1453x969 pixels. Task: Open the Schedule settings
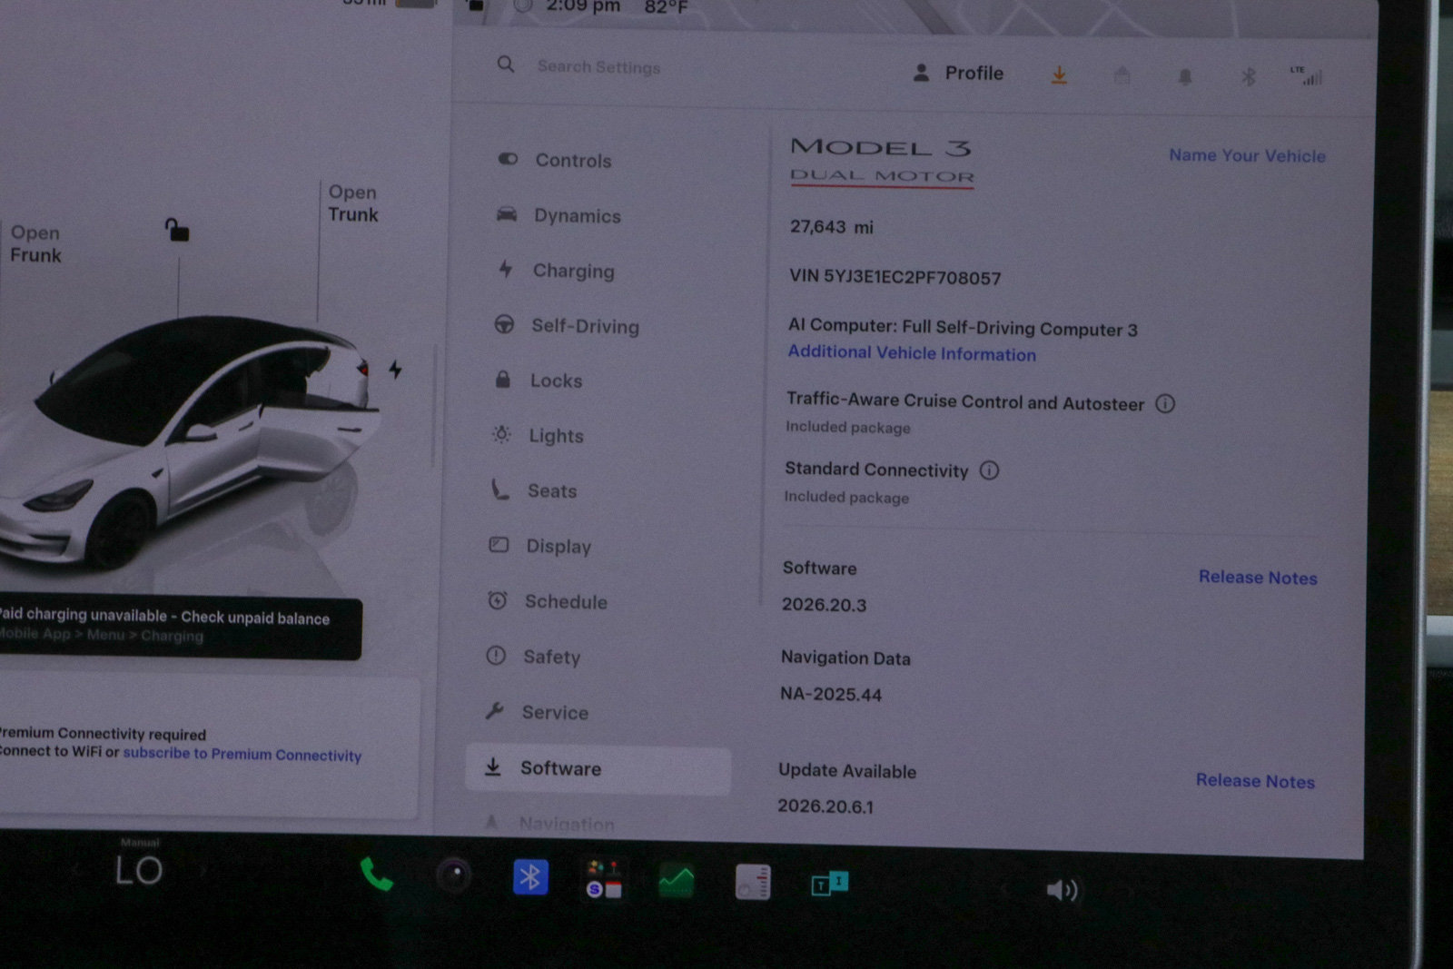point(548,601)
